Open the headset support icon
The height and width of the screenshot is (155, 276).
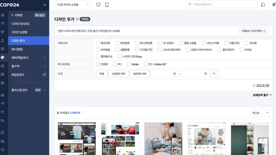[263, 5]
